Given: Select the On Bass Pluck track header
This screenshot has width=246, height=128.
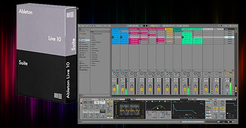Looking at the screenshot, I should (134, 29).
